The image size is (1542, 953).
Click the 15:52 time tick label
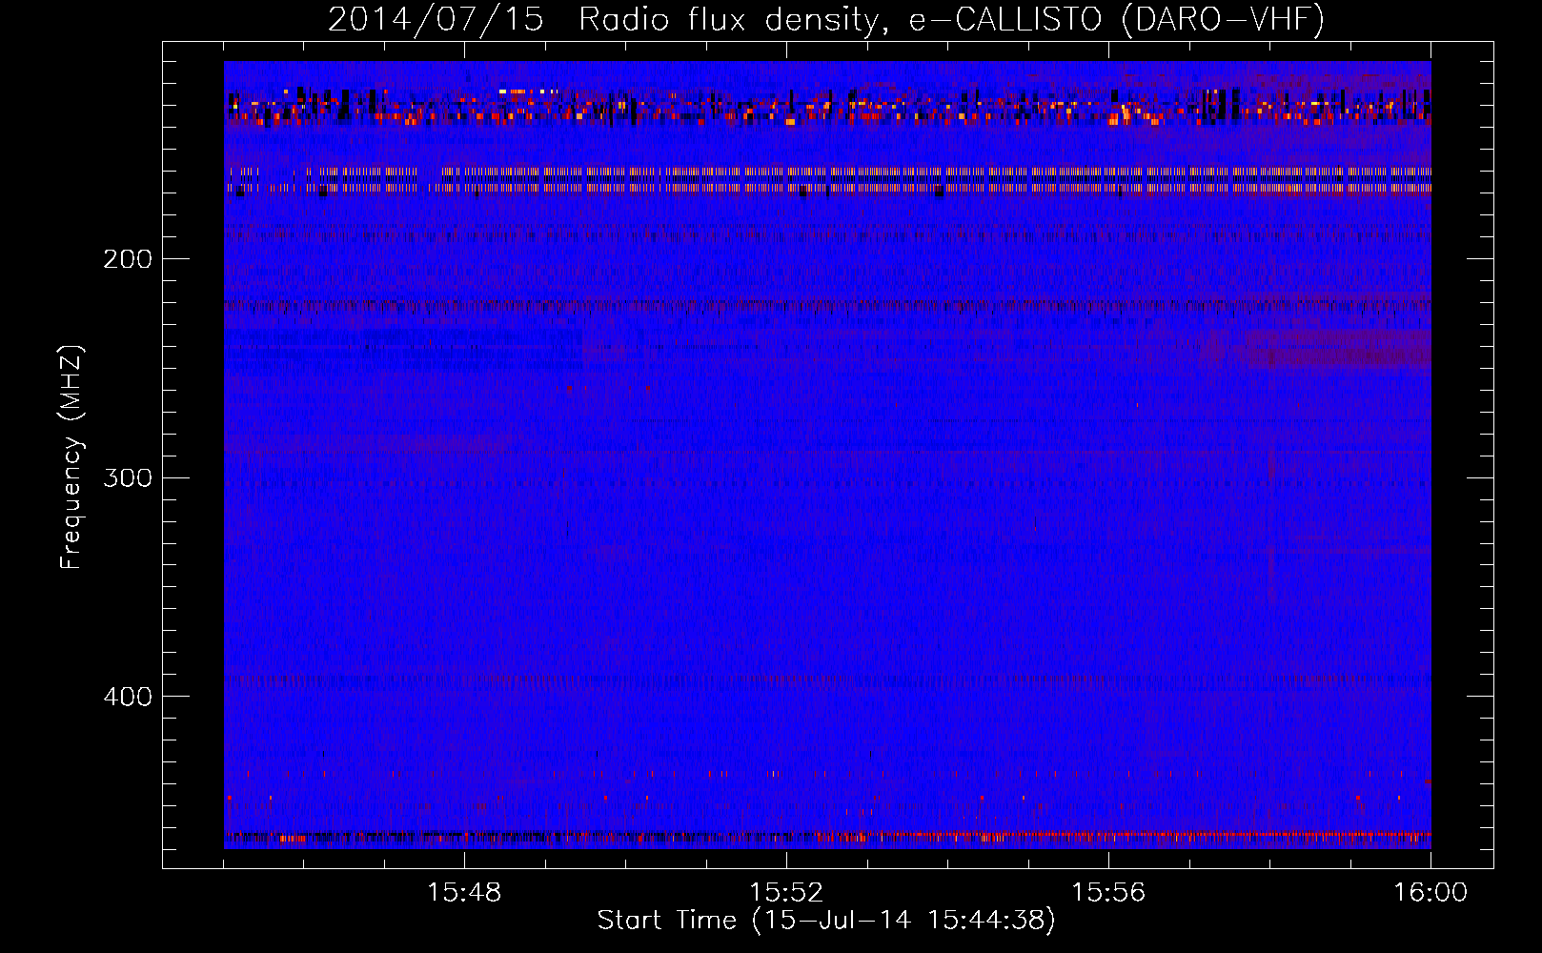pyautogui.click(x=786, y=893)
